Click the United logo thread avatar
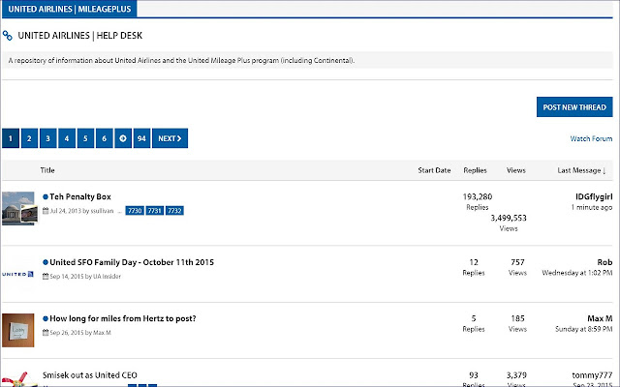Image resolution: width=620 pixels, height=387 pixels. [19, 274]
